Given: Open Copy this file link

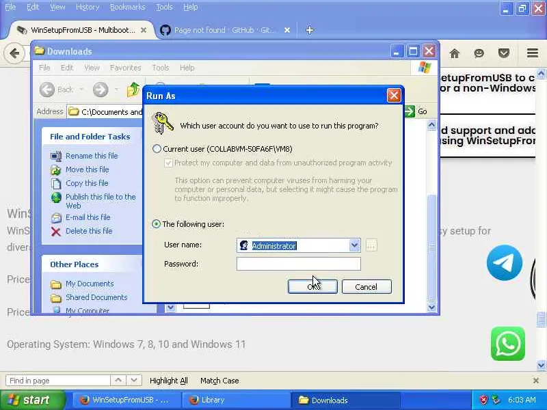Looking at the screenshot, I should 88,183.
